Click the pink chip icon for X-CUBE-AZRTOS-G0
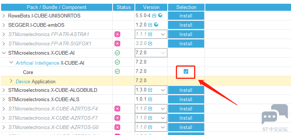The image size is (291, 135). 117,127
